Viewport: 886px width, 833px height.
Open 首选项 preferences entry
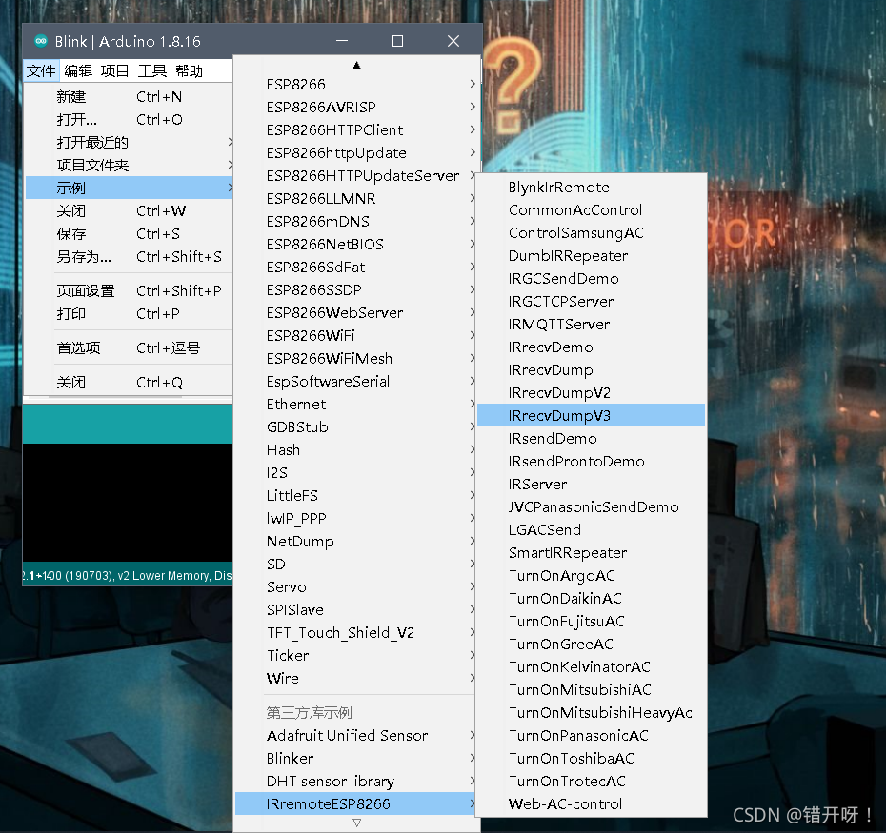[129, 347]
